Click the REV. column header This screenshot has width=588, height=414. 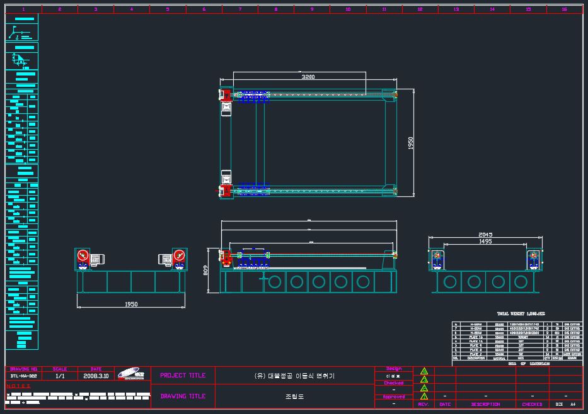tap(424, 405)
